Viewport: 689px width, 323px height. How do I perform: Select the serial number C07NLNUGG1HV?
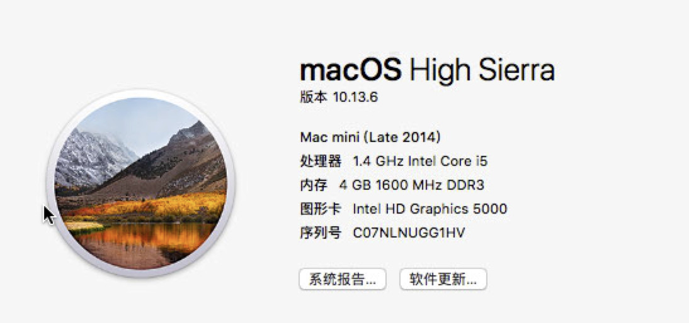(x=409, y=233)
